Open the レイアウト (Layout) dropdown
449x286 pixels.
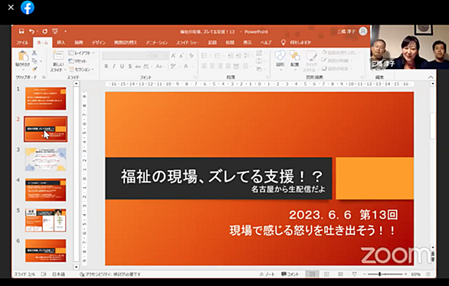click(x=82, y=53)
